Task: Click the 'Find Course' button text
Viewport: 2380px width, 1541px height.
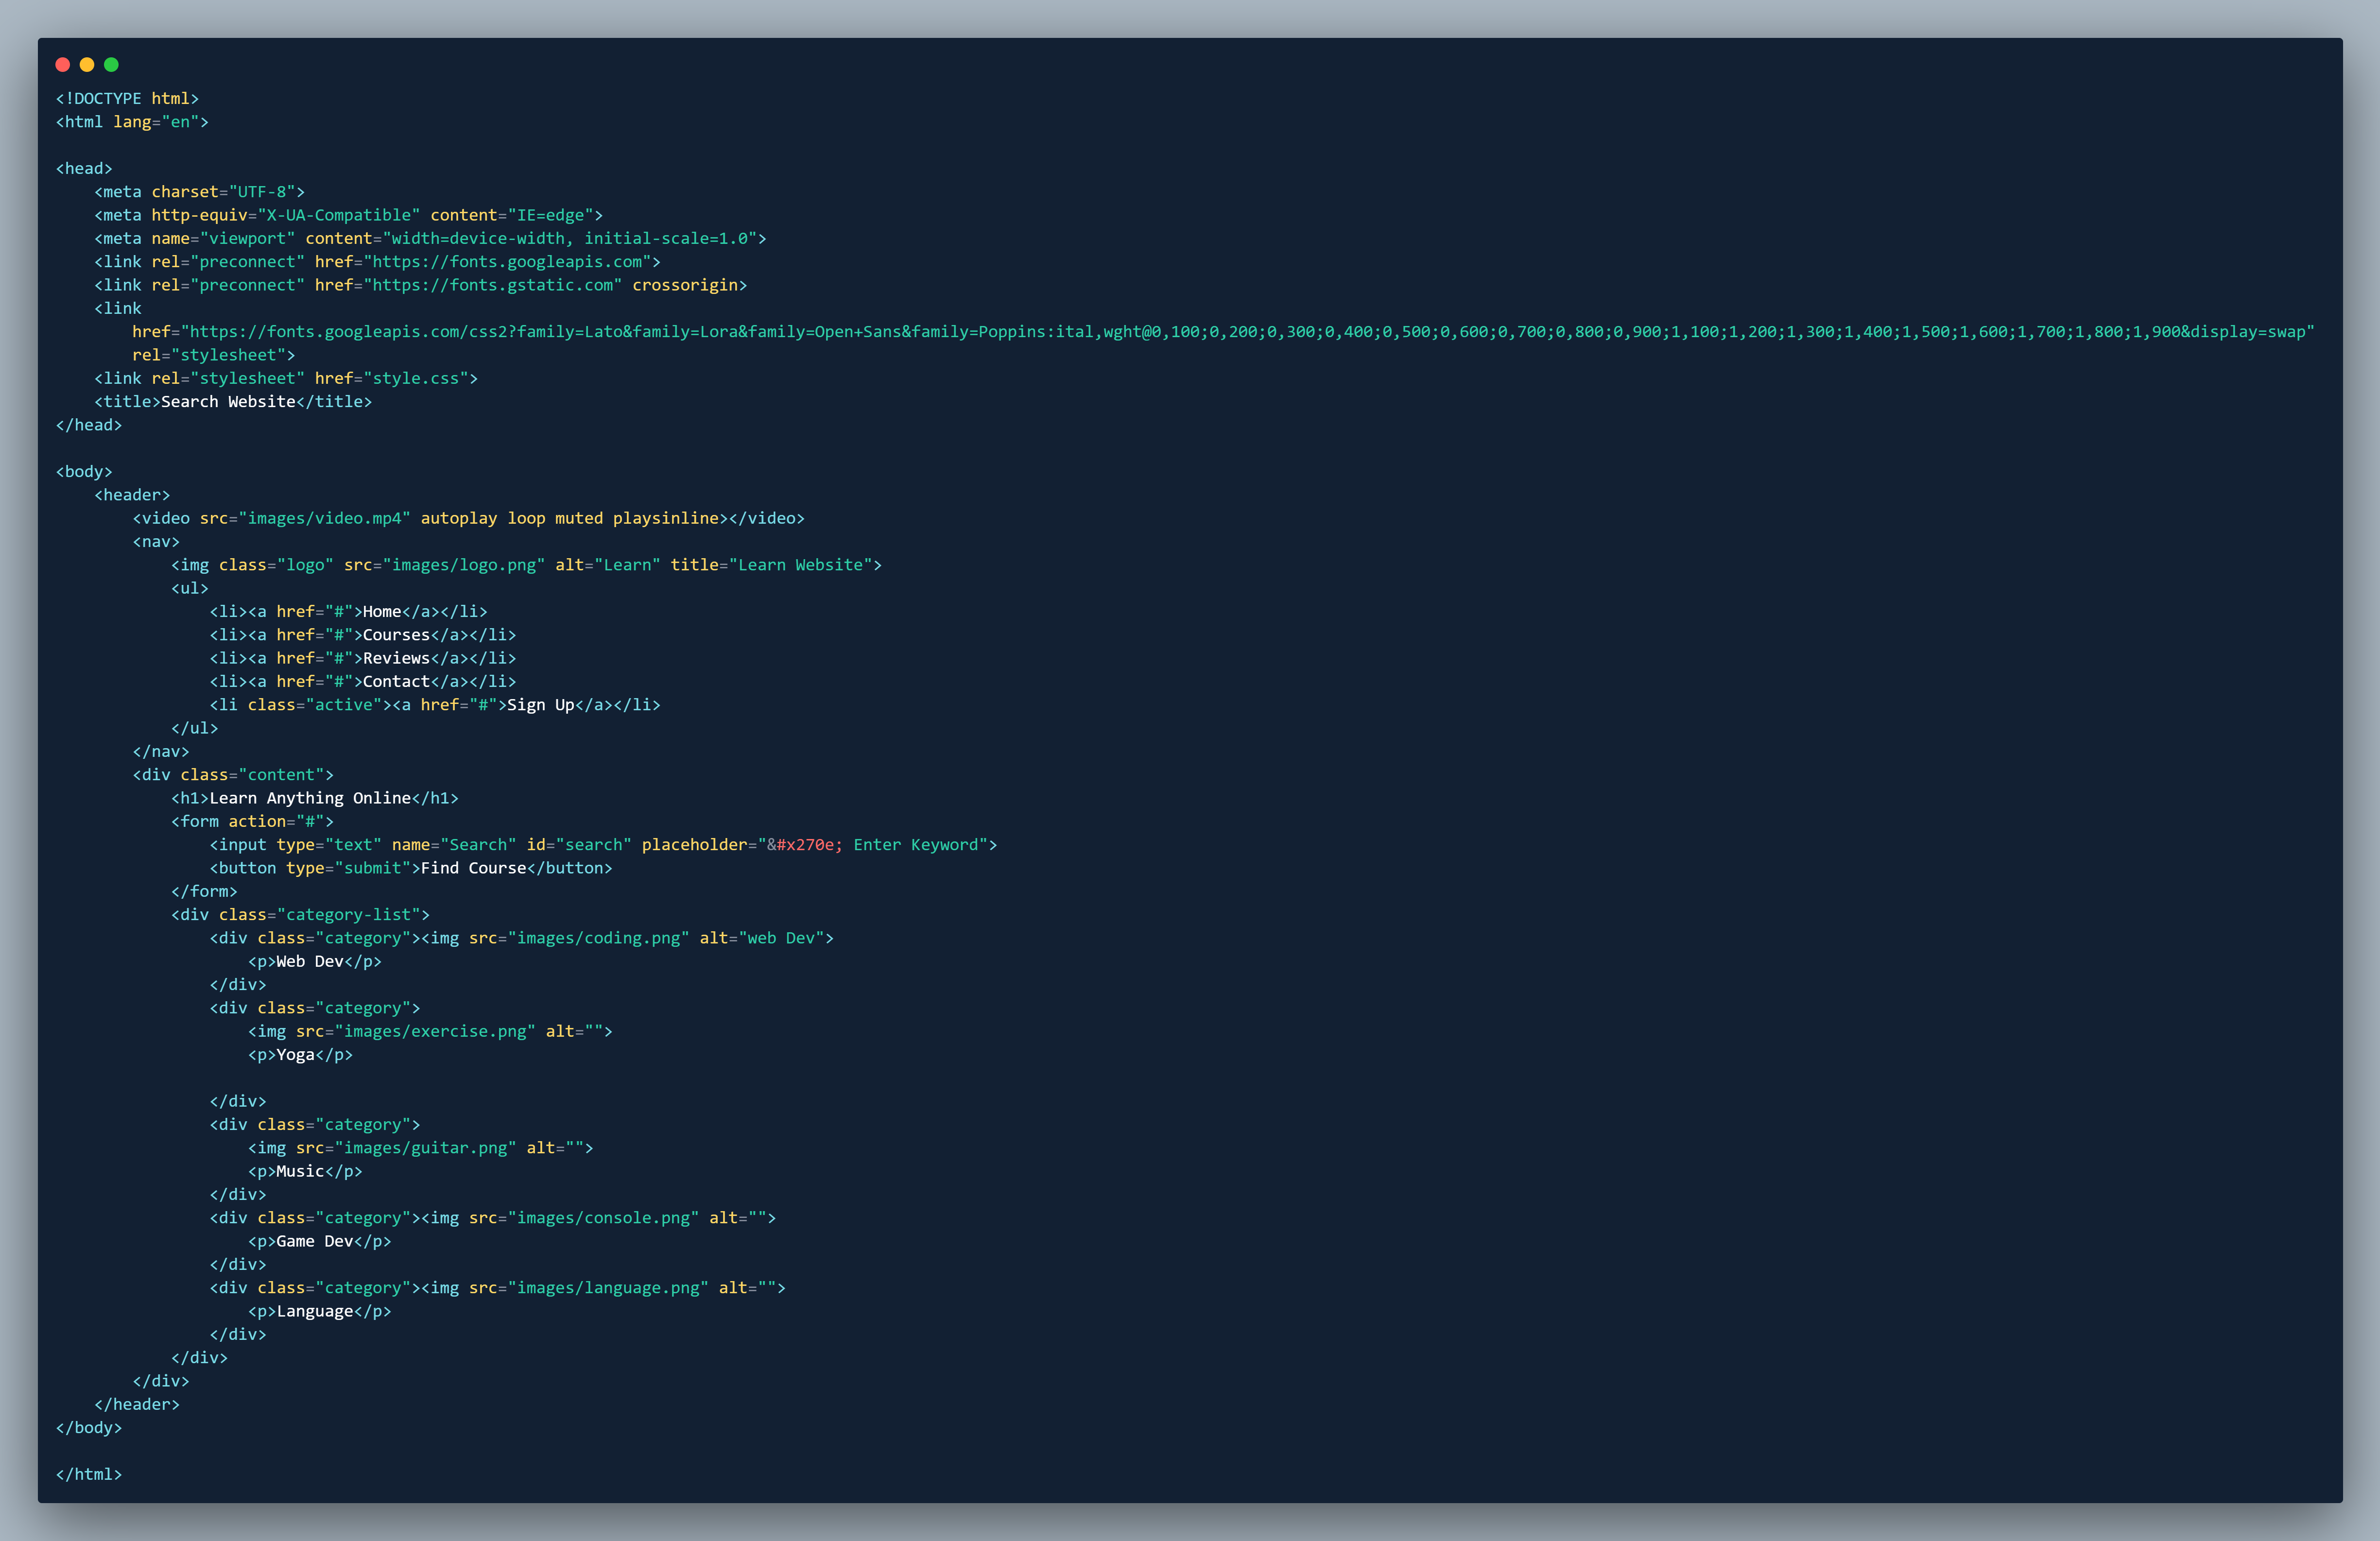Action: coord(474,869)
